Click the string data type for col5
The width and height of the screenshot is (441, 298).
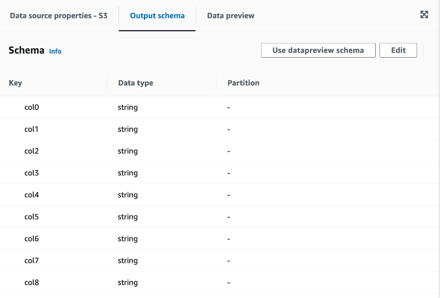128,217
